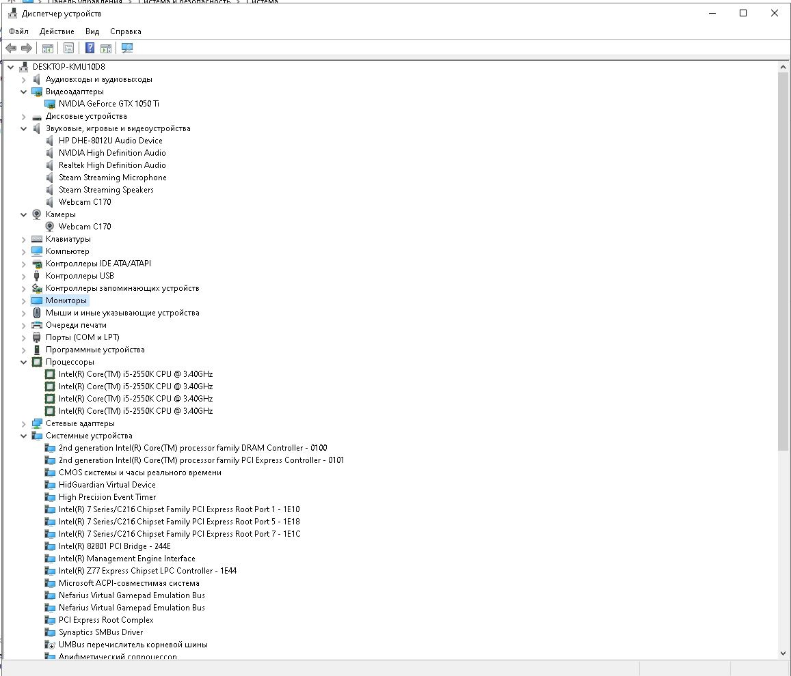Expand the Сетевые адаптеры node
The height and width of the screenshot is (676, 791).
click(23, 423)
